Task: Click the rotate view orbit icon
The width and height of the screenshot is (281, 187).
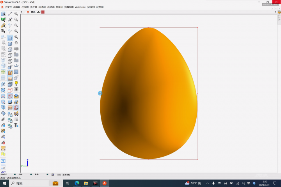Action: (x=16, y=66)
